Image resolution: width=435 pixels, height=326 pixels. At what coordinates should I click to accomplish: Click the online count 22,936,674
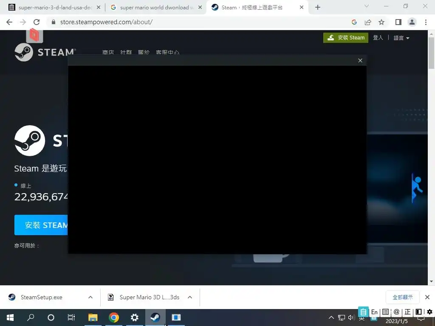41,197
